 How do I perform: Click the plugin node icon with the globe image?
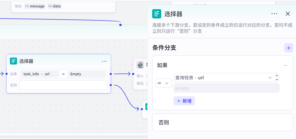click(140, 65)
